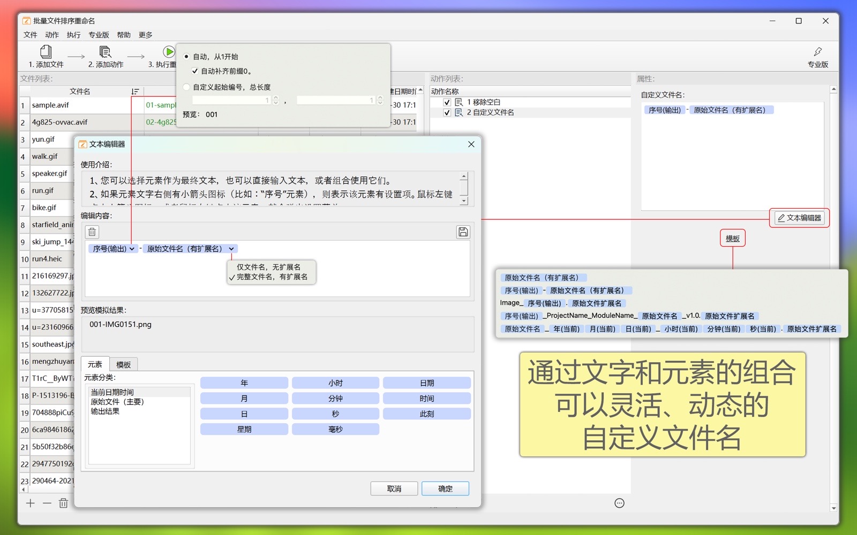This screenshot has width=857, height=535.
Task: Open the Pro version (专业版) pen icon
Action: 817,52
